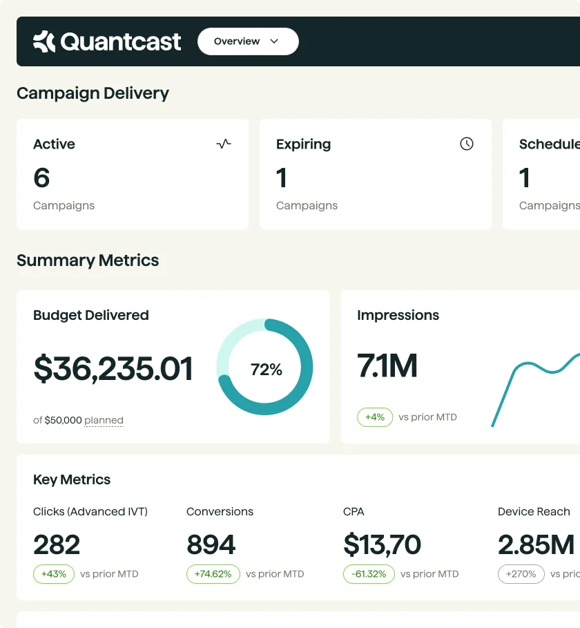This screenshot has width=580, height=628.
Task: Click the clock icon on Expiring card
Action: 467,144
